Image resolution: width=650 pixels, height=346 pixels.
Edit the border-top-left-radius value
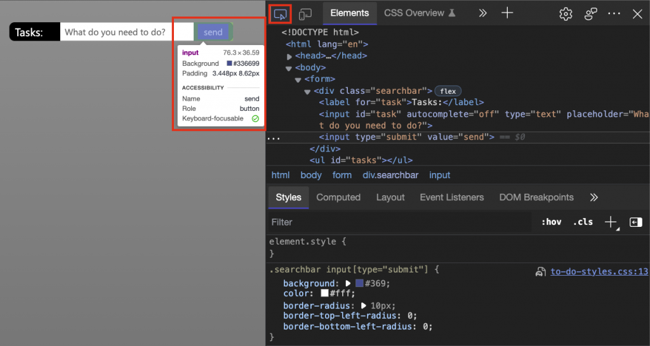pos(411,316)
